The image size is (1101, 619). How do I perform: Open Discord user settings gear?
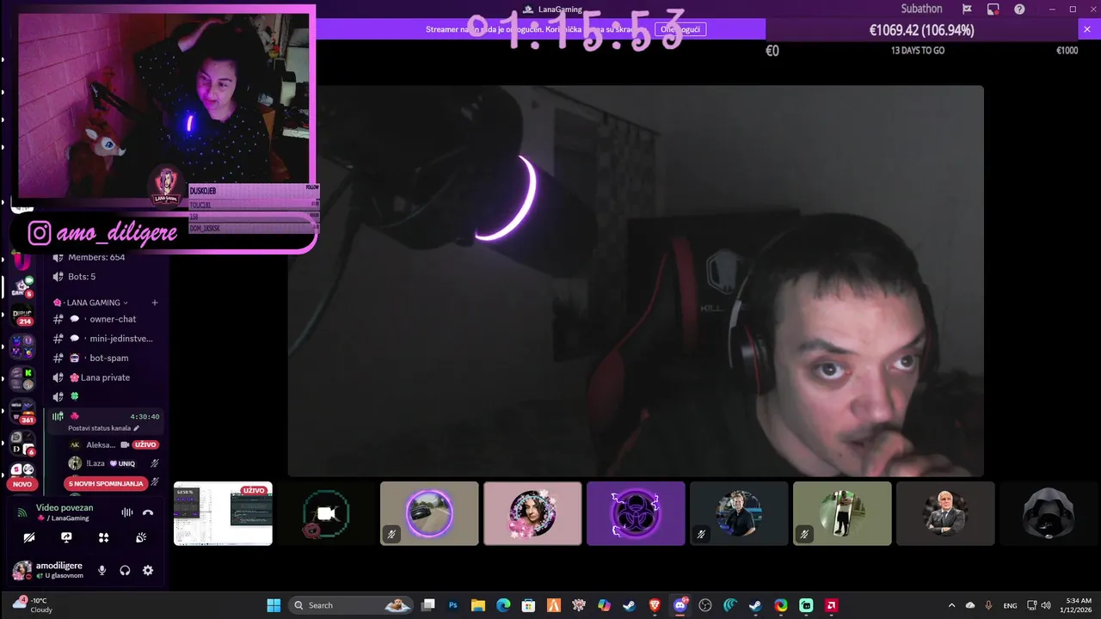[x=148, y=570]
